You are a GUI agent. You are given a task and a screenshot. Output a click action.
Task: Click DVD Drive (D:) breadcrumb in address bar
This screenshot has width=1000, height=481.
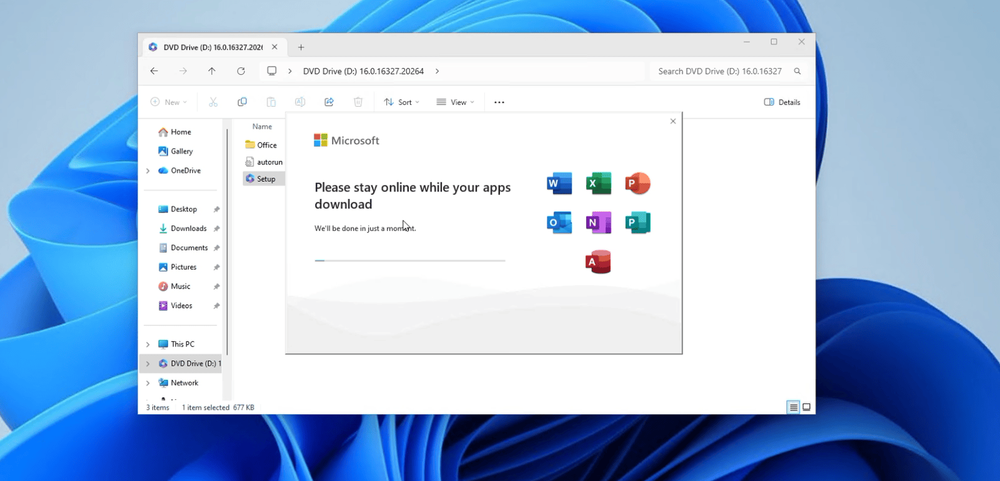pyautogui.click(x=363, y=71)
